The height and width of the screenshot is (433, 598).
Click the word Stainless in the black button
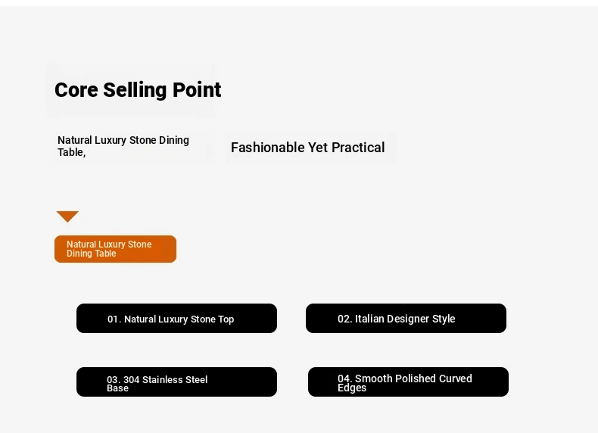pyautogui.click(x=164, y=380)
